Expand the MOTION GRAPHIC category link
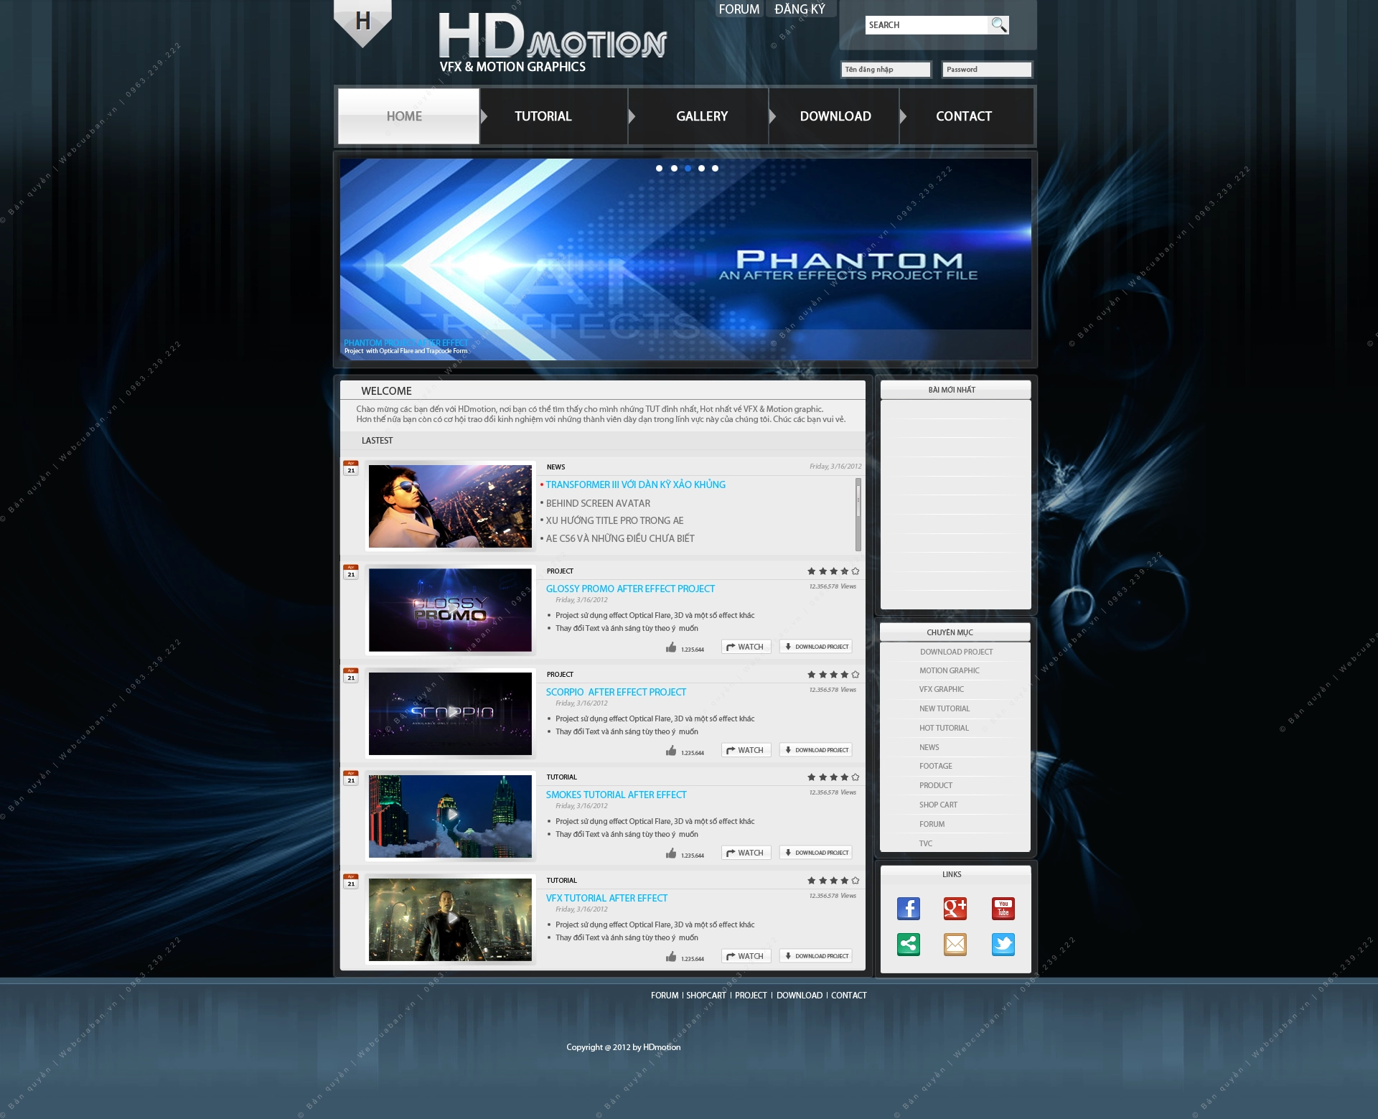 click(950, 670)
